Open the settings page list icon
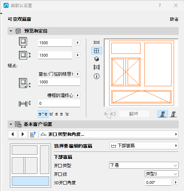The image size is (184, 191). click(33, 134)
